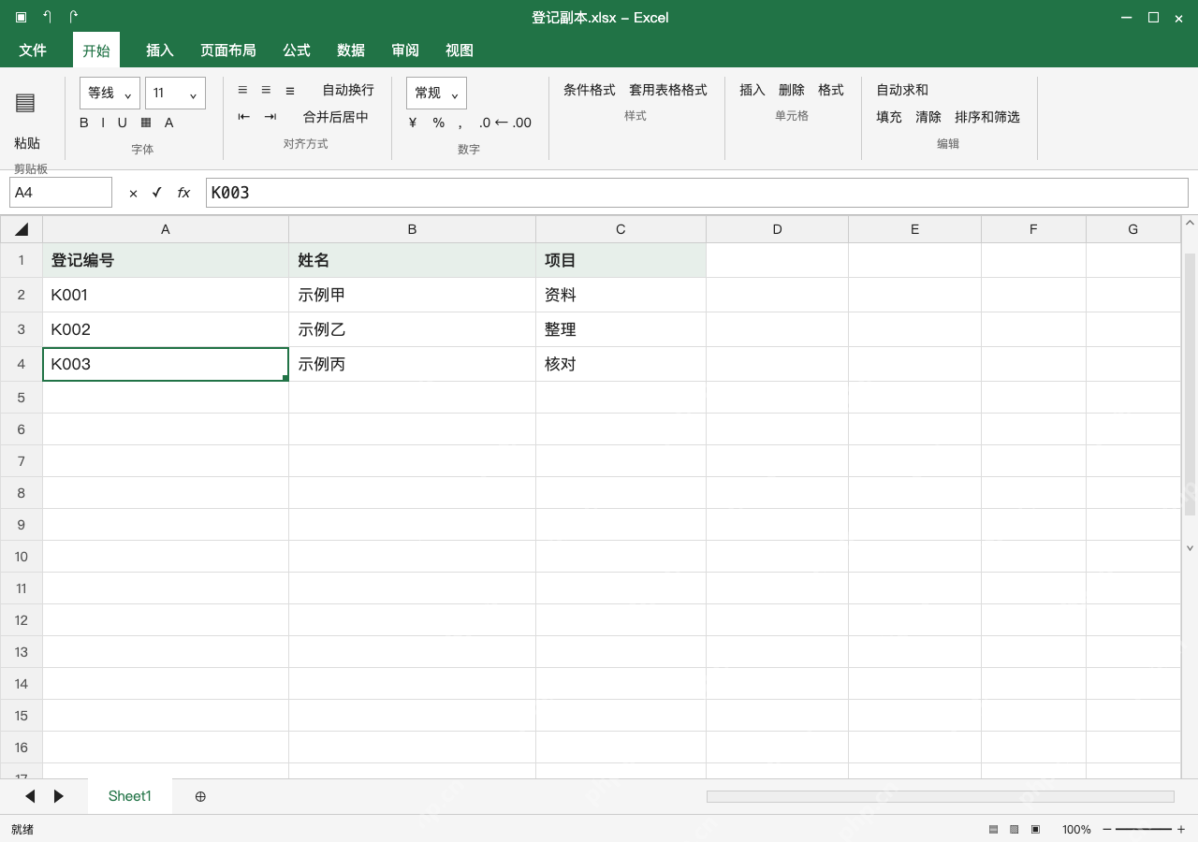The image size is (1198, 842).
Task: Click the save icon in the title bar
Action: tap(22, 17)
